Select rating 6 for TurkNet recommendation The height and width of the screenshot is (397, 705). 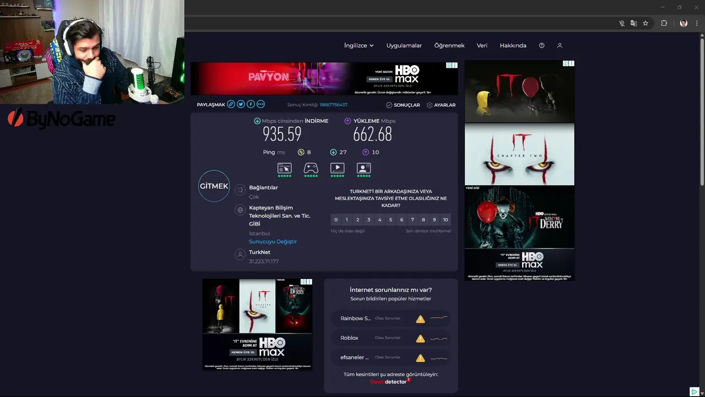pos(402,219)
